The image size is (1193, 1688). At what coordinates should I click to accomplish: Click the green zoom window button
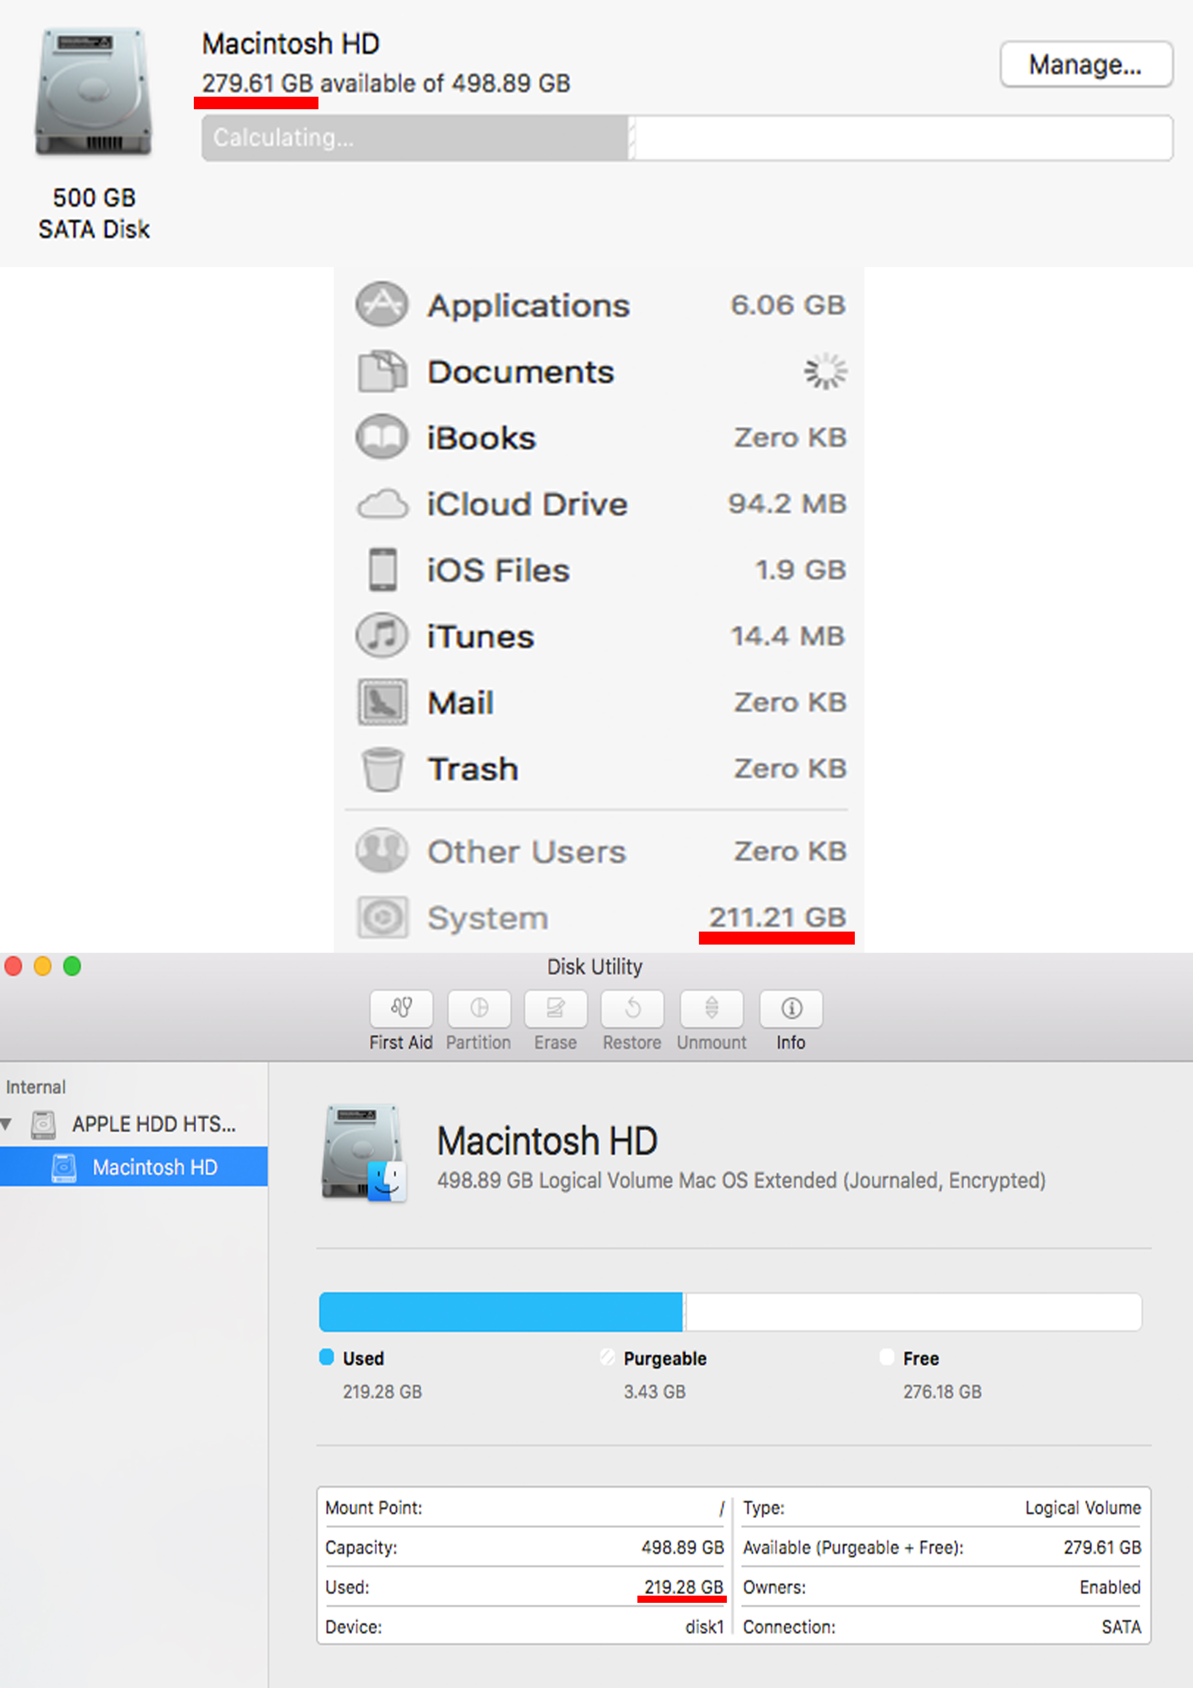pos(72,966)
